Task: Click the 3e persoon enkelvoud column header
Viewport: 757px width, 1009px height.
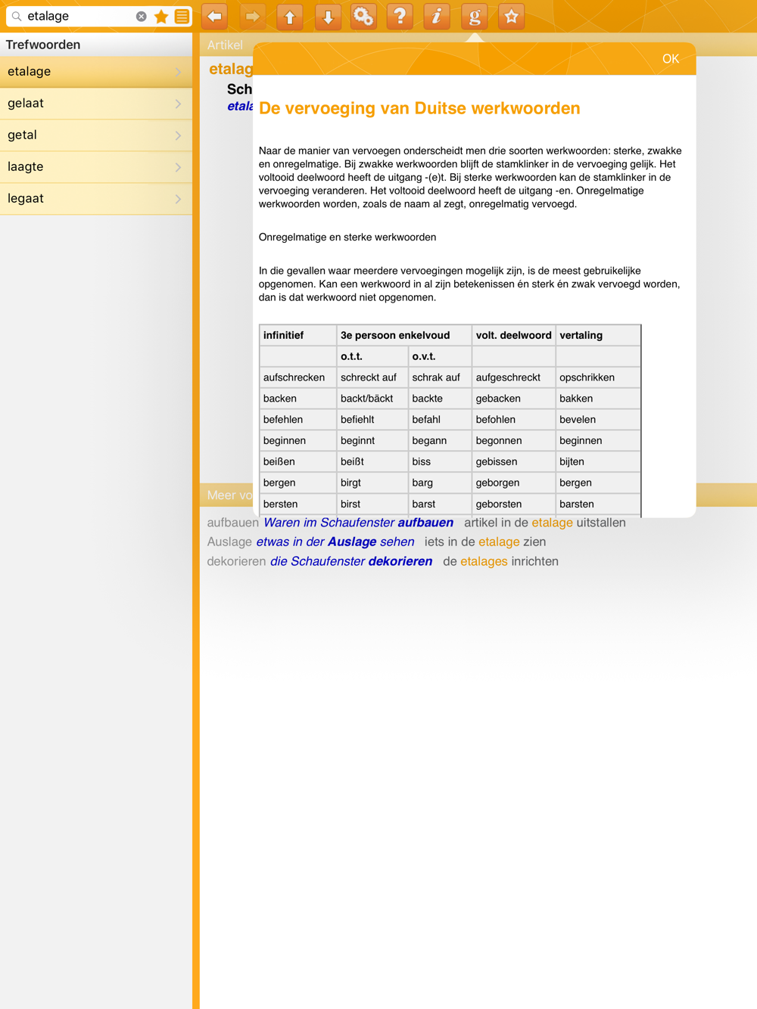Action: click(405, 335)
